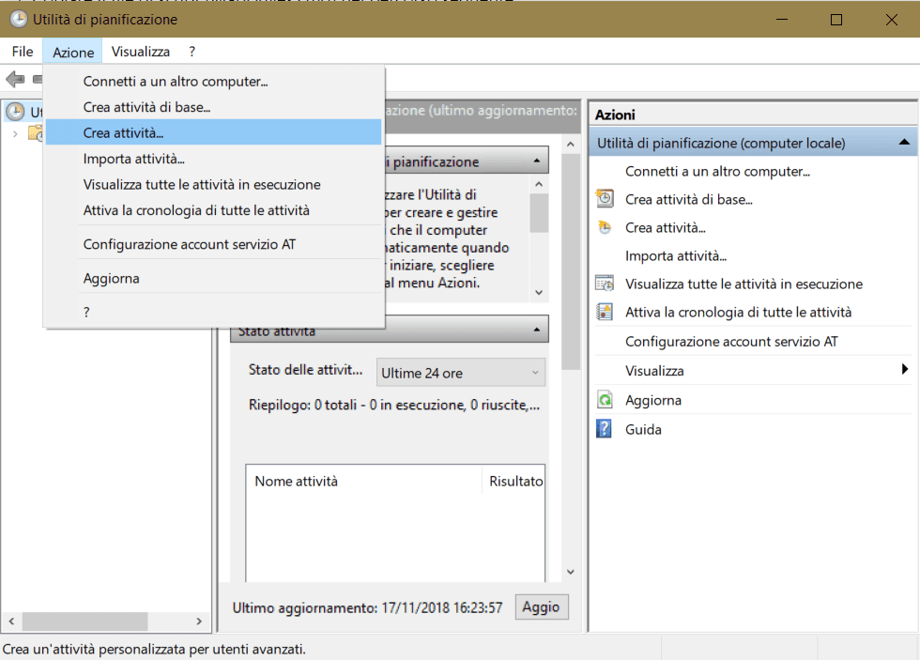Screen dimensions: 920x660
Task: Click the clock icon for Crea attività di base
Action: [606, 199]
